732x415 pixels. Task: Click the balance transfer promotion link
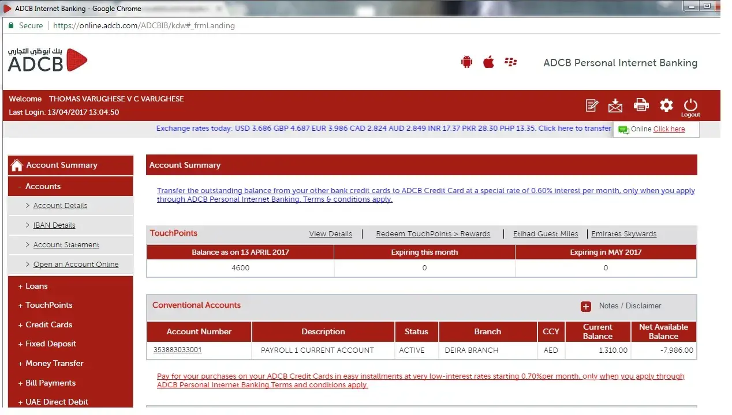tap(426, 195)
